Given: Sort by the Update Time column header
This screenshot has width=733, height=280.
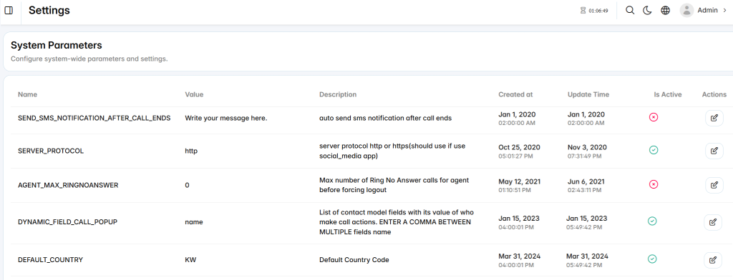Looking at the screenshot, I should 588,94.
